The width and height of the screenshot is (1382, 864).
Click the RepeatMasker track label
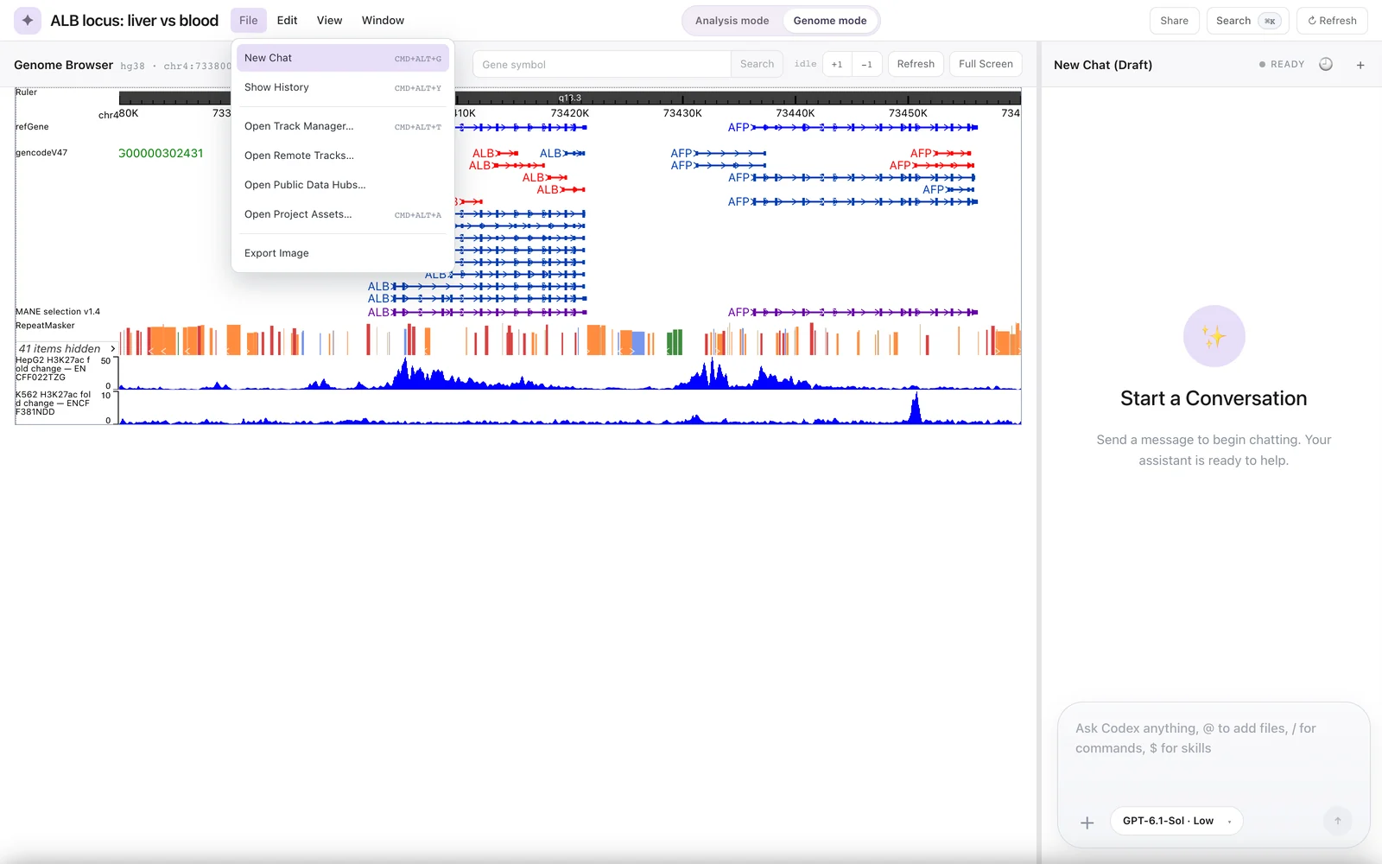point(45,325)
